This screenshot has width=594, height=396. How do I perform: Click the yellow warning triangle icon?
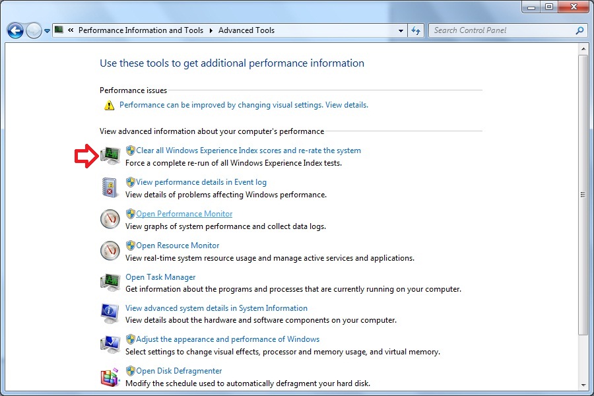point(109,104)
